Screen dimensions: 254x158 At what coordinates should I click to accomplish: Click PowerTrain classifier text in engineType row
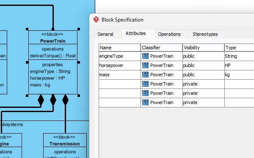point(162,56)
